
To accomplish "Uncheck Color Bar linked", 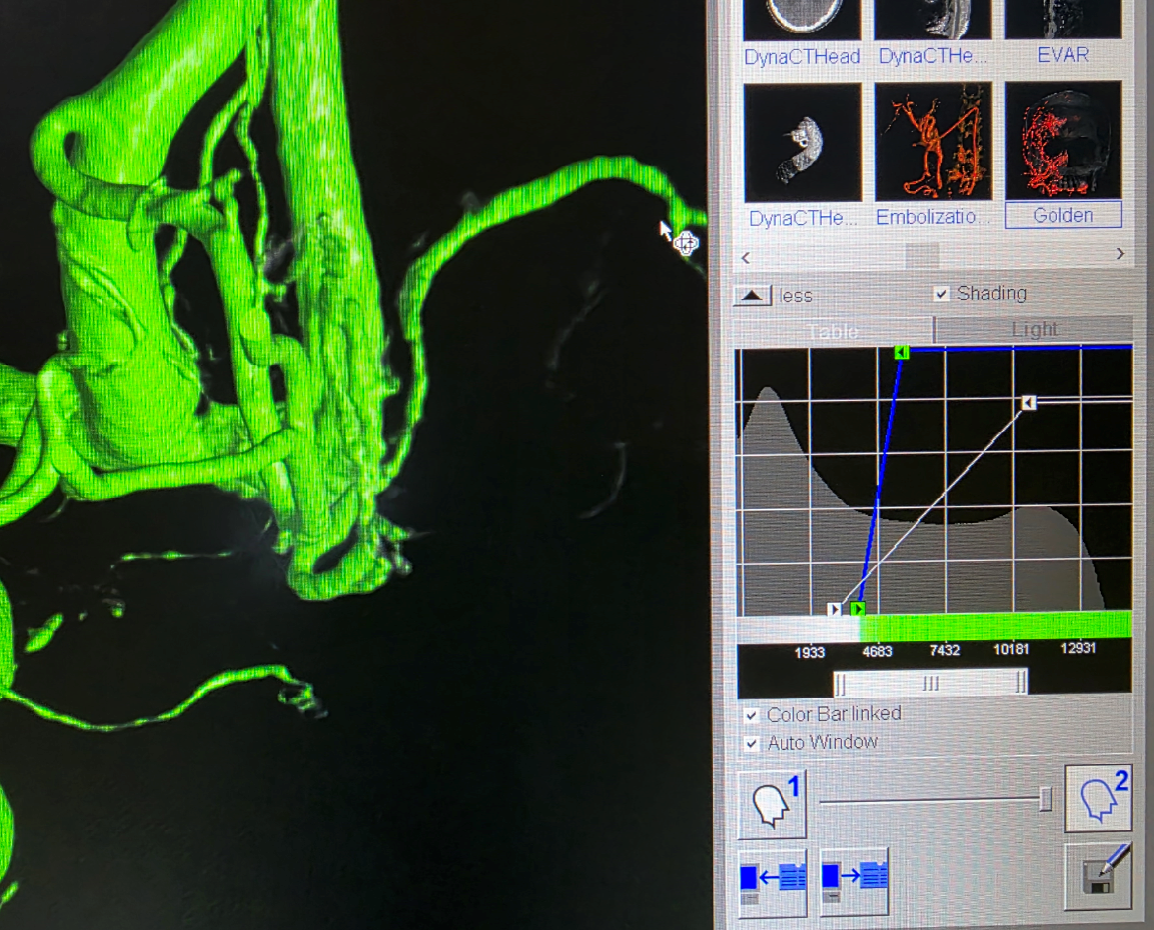I will pos(752,715).
